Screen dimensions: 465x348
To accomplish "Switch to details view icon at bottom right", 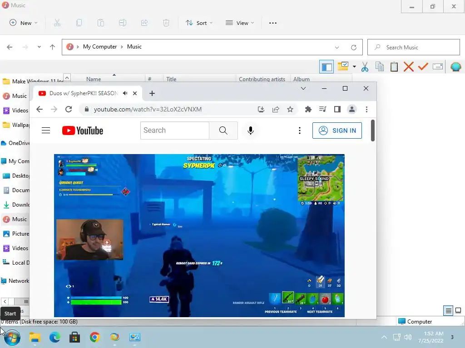I will pos(448,310).
